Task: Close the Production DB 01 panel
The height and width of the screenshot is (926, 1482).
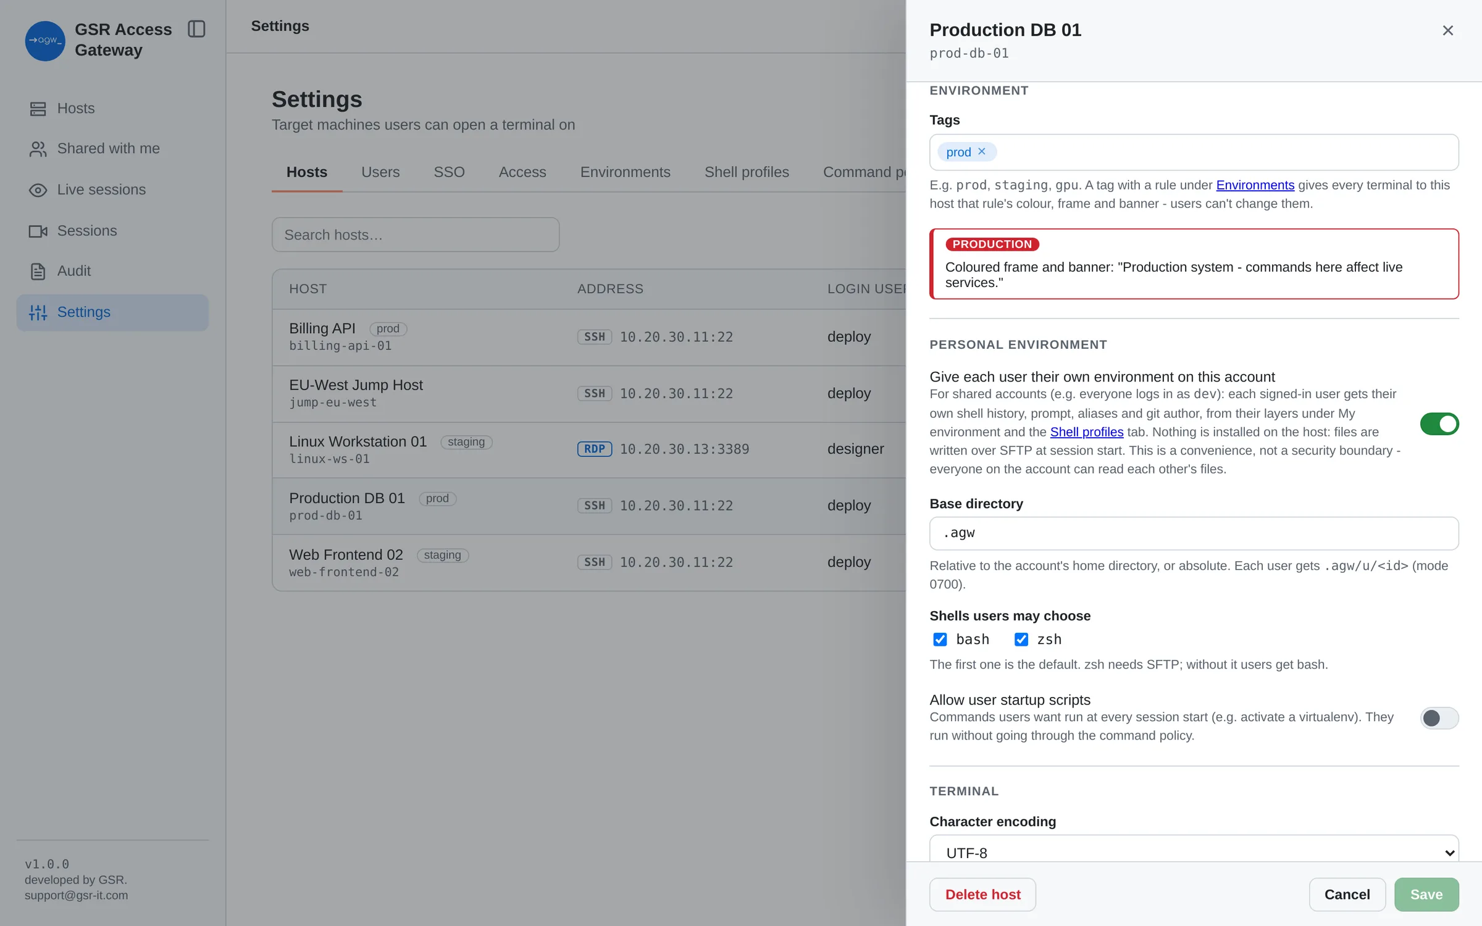Action: point(1447,30)
